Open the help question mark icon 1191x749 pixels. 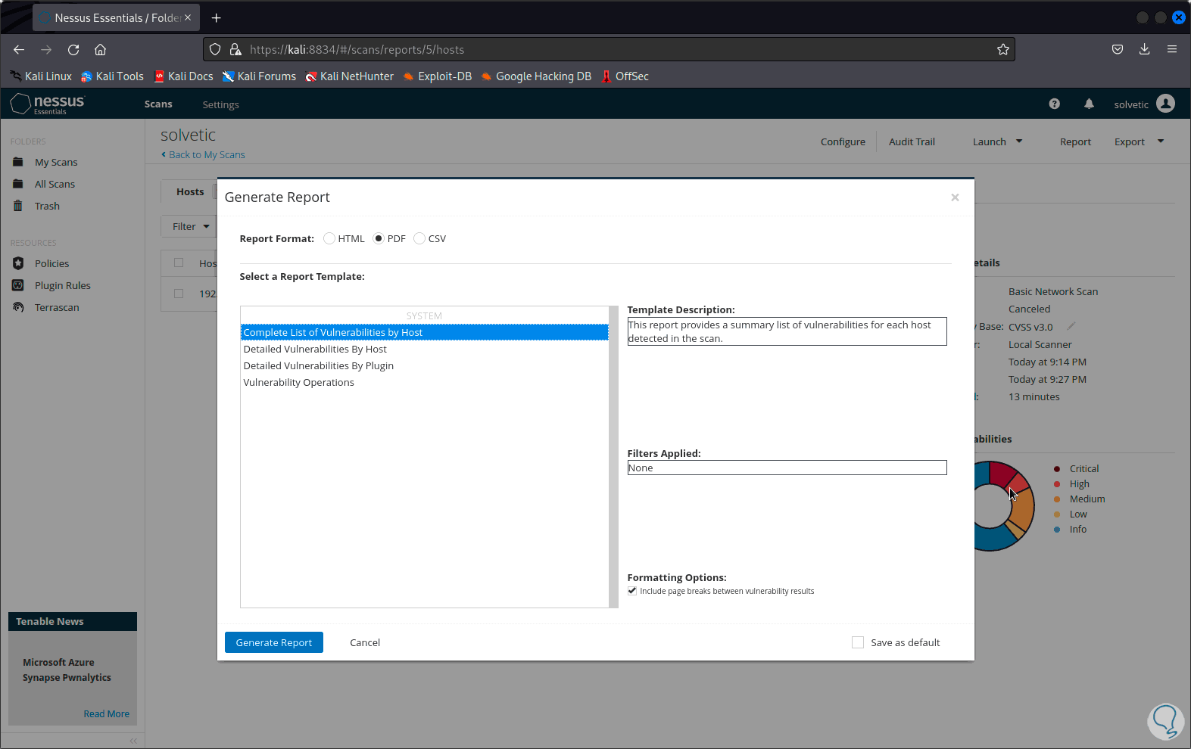coord(1054,104)
